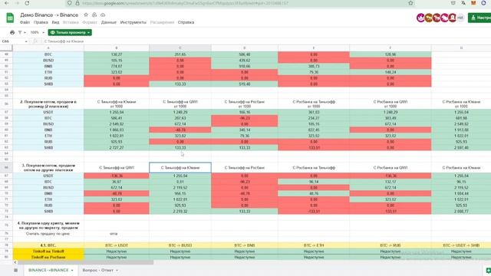This screenshot has height=276, width=491.
Task: Click red cell -96.23 in column D row 58
Action: (244, 118)
